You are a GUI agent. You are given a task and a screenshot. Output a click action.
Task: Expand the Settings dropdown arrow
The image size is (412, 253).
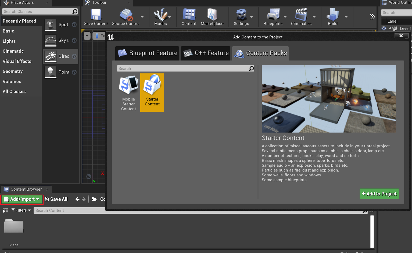click(252, 17)
